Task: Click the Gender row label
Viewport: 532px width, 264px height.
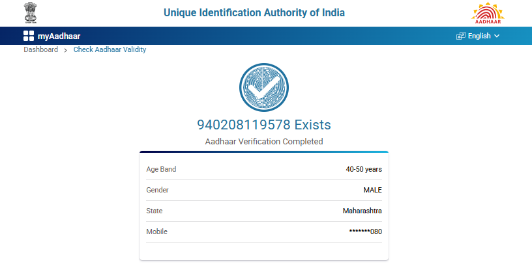Action: point(157,190)
